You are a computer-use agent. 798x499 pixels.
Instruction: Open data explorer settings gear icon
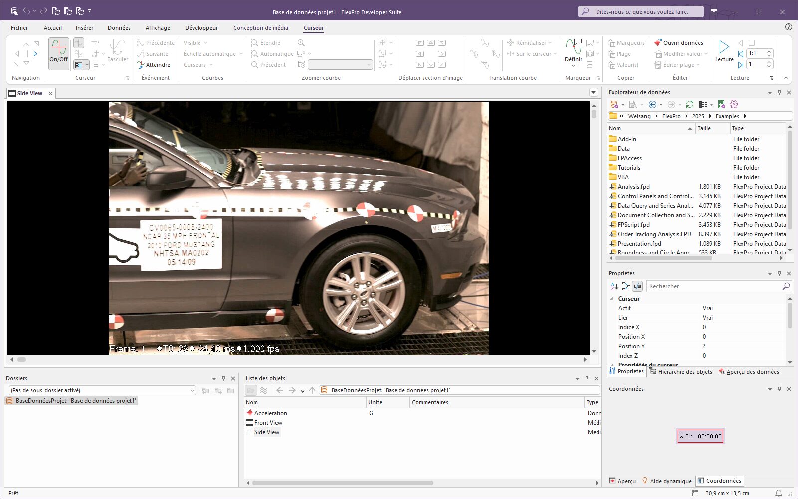pyautogui.click(x=733, y=104)
